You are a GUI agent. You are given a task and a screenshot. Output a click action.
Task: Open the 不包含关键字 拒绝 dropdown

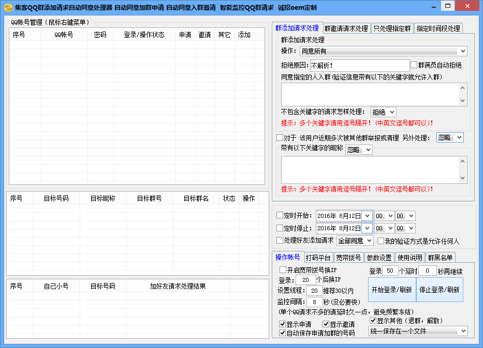[x=383, y=112]
